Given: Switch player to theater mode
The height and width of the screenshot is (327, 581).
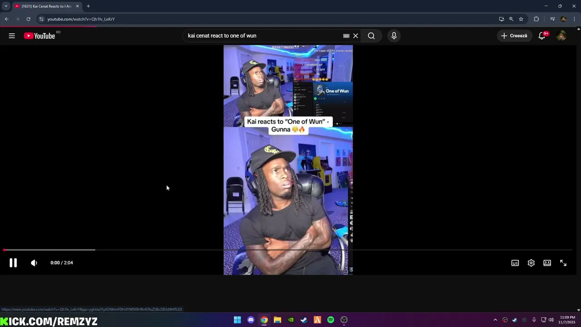Looking at the screenshot, I should click(x=547, y=263).
